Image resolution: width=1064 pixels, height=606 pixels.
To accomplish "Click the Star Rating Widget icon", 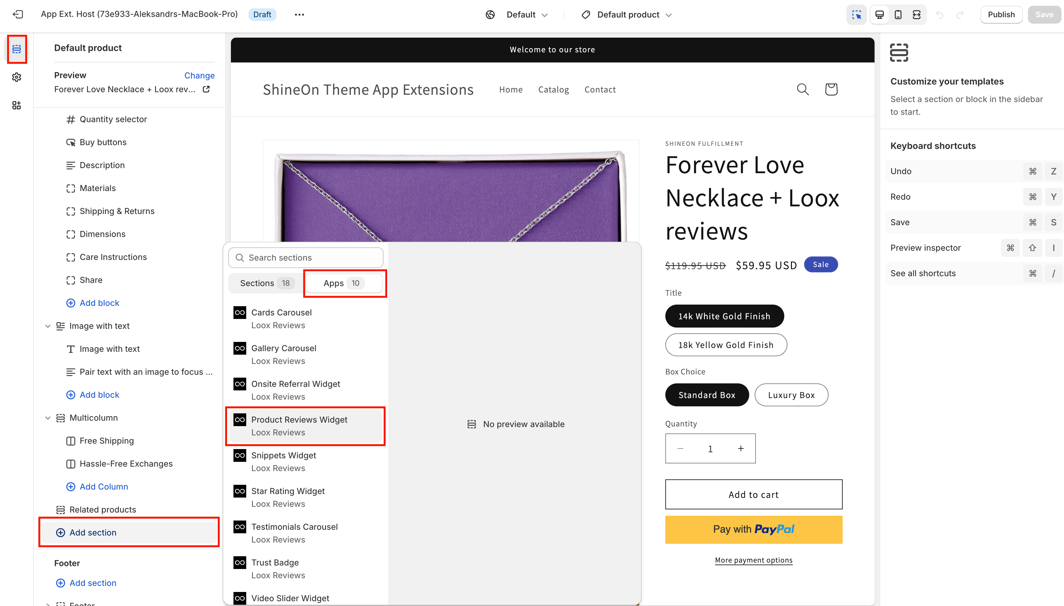I will click(x=240, y=491).
